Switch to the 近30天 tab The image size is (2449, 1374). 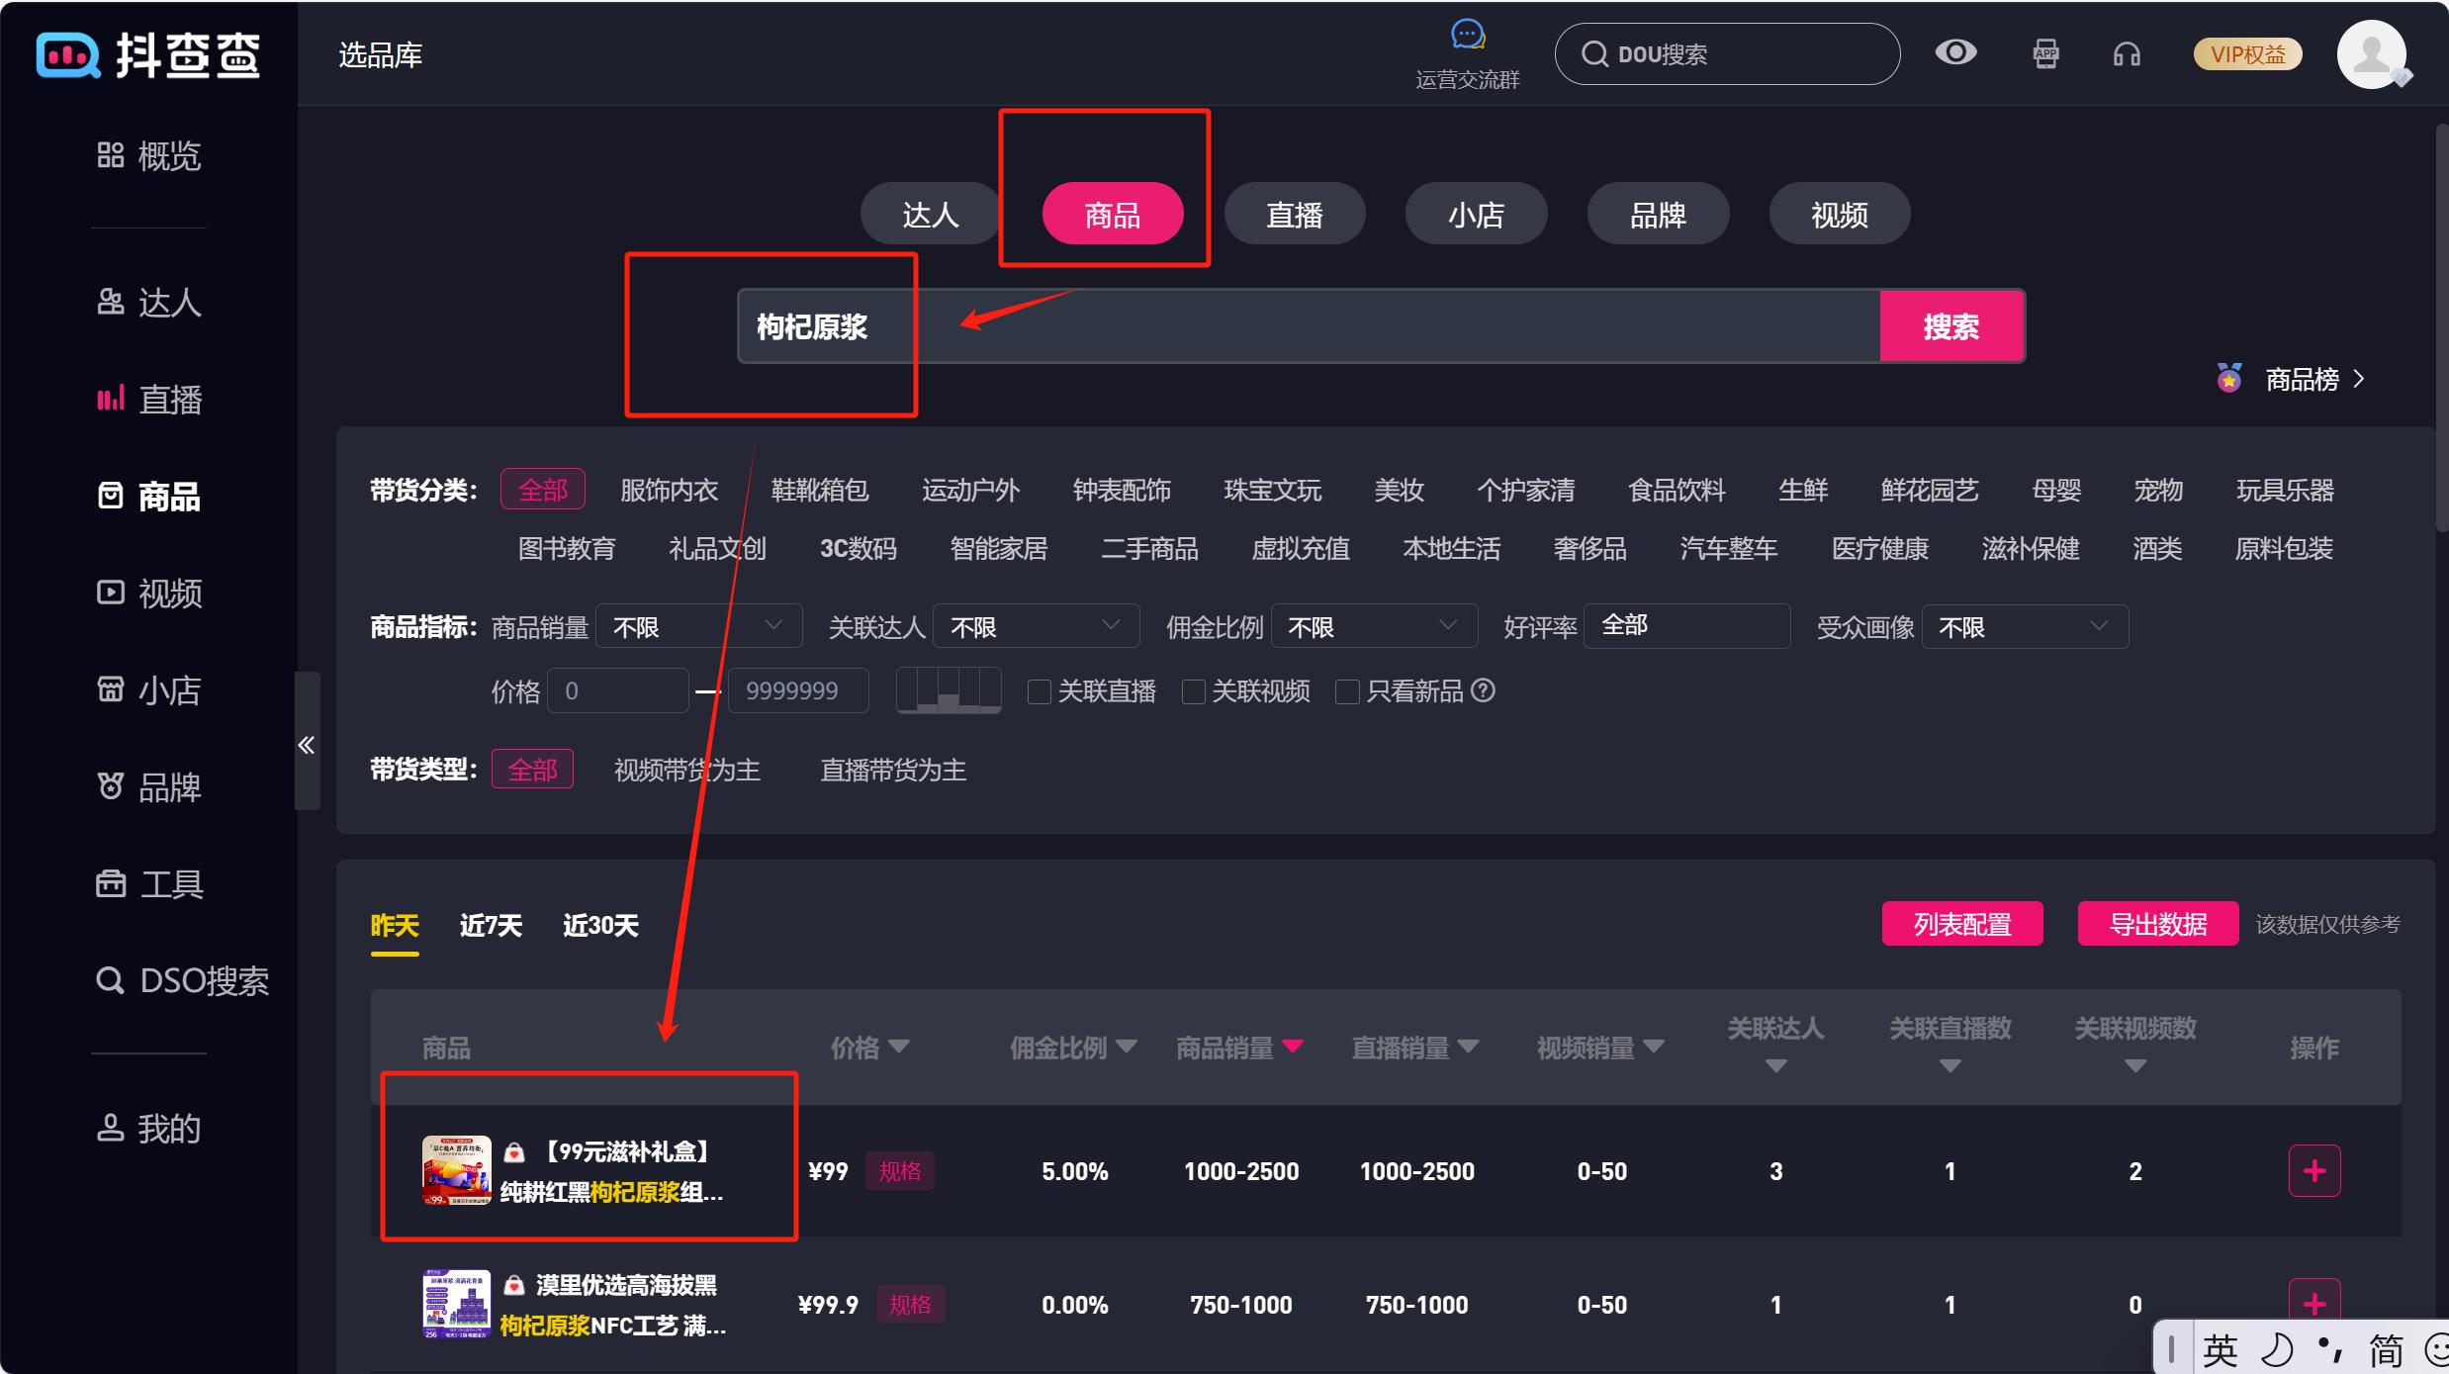598,925
